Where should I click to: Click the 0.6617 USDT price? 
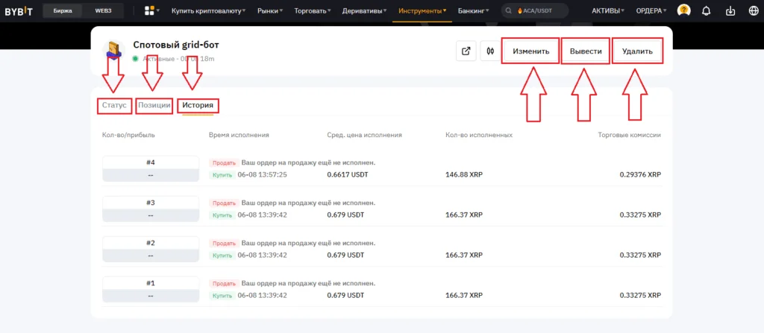tap(348, 175)
